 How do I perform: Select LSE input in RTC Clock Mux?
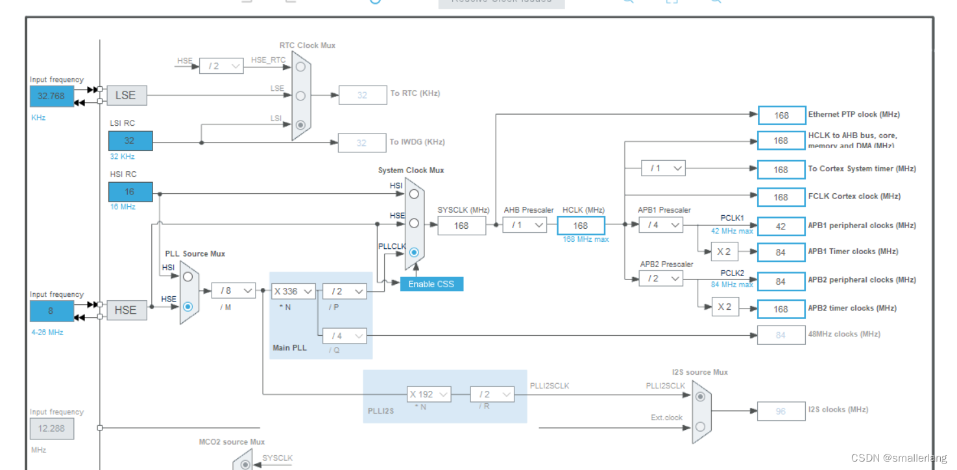(300, 95)
